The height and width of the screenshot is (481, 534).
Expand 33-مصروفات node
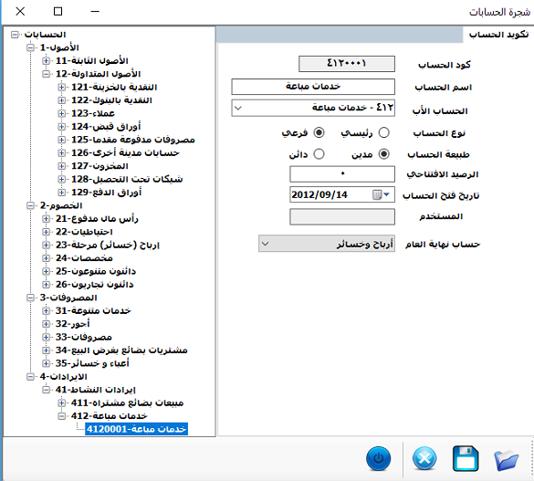tap(46, 337)
